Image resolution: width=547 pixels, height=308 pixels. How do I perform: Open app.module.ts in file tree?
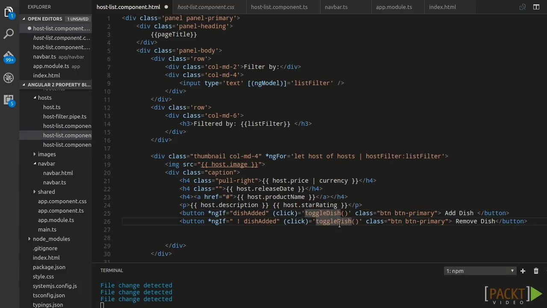point(56,220)
